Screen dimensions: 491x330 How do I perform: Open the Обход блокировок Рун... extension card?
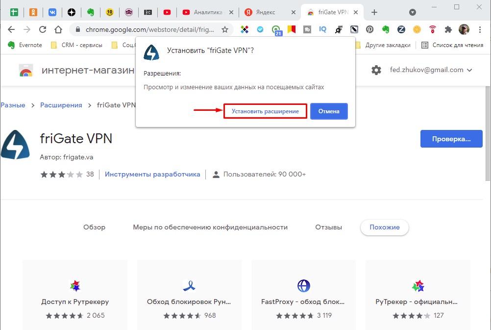coord(189,295)
